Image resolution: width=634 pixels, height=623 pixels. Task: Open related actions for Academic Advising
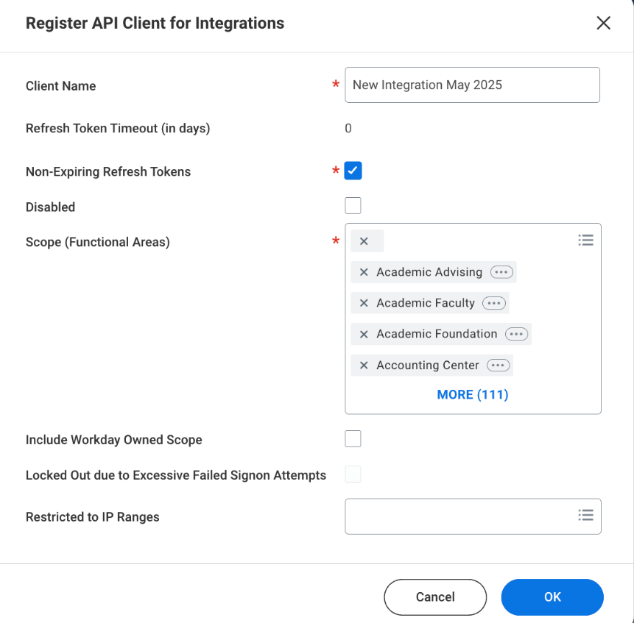pyautogui.click(x=501, y=272)
